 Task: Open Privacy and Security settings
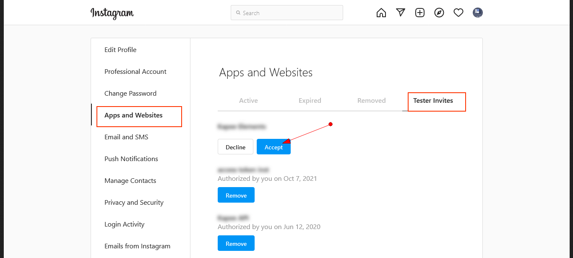coord(134,203)
